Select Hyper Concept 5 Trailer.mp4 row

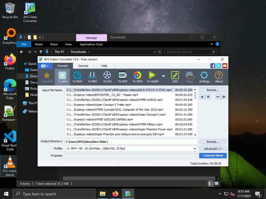pos(129,105)
